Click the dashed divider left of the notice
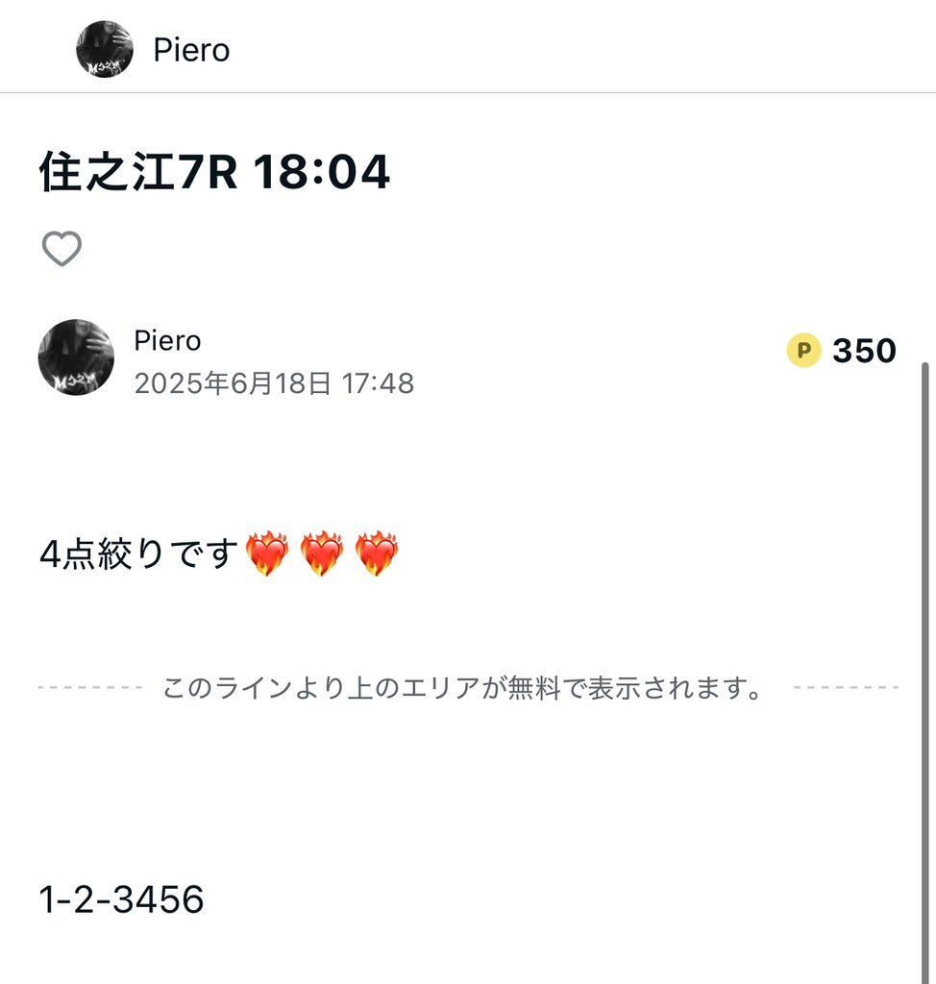This screenshot has height=984, width=936. (x=90, y=688)
